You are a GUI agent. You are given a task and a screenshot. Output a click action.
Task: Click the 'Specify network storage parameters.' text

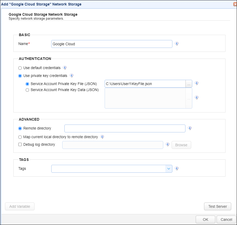click(x=36, y=19)
